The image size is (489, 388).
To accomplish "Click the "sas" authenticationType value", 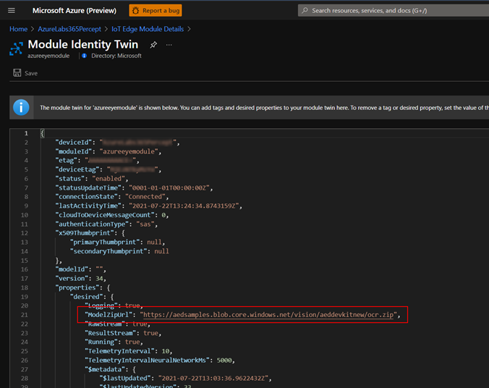I will pyautogui.click(x=145, y=224).
